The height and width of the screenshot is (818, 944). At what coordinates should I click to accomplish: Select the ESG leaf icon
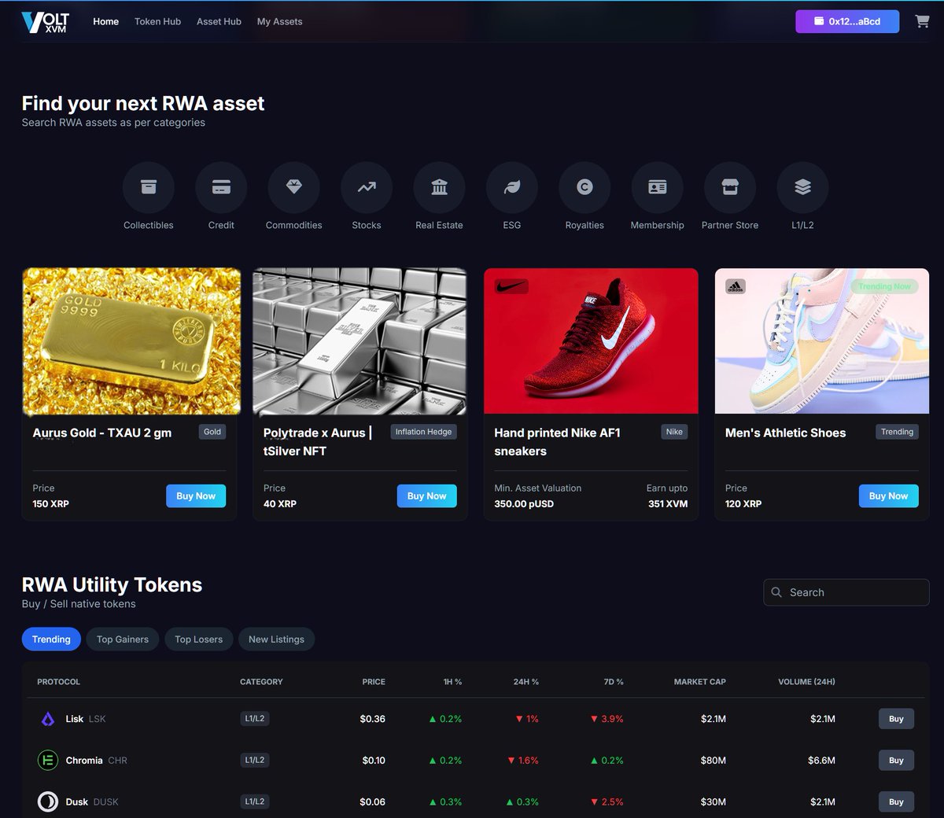click(x=512, y=187)
